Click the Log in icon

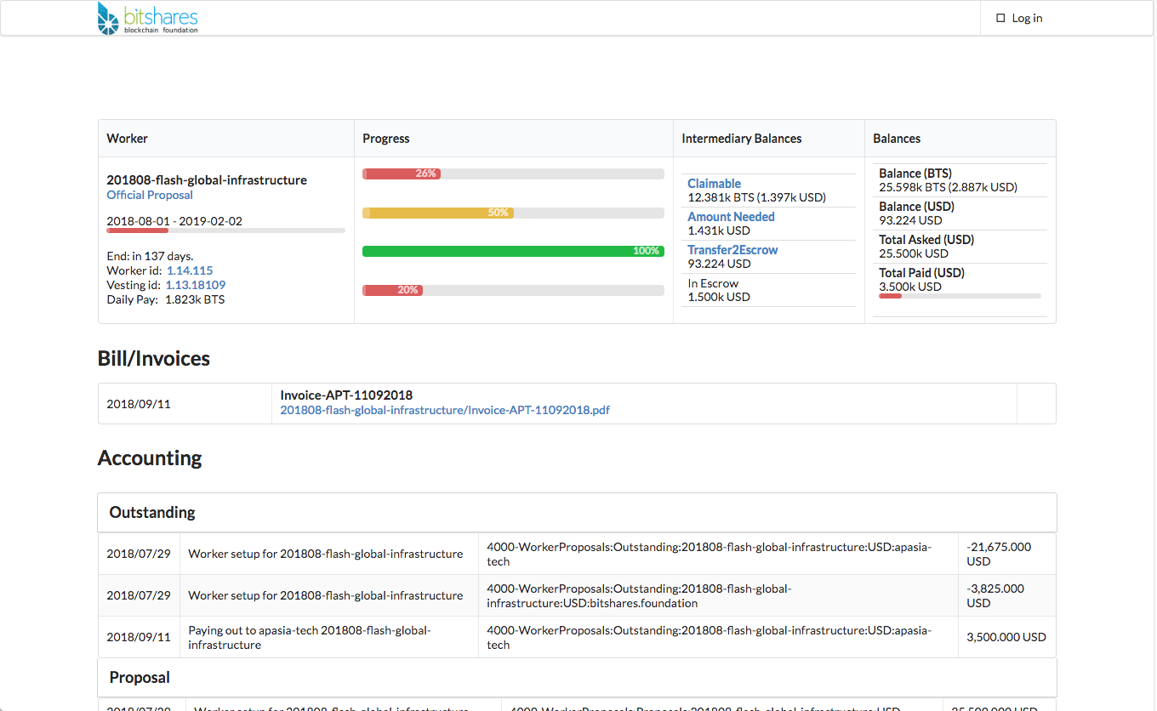coord(1000,18)
